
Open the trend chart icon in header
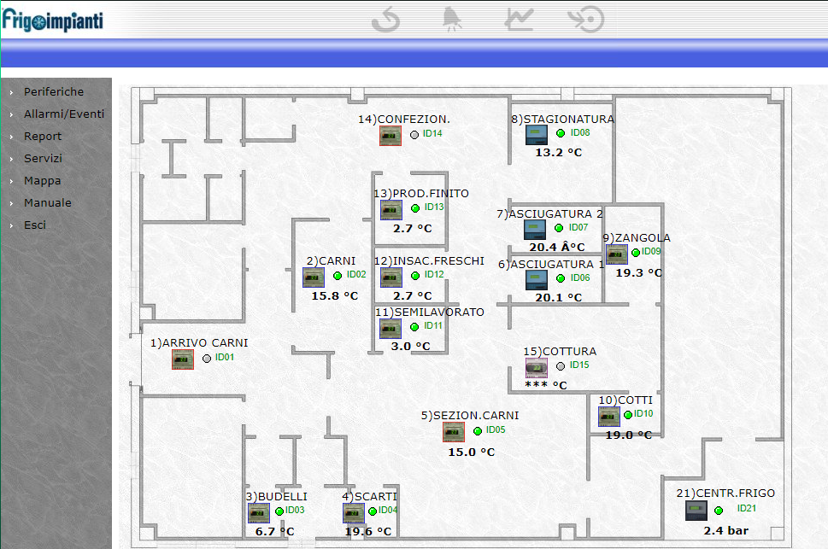tap(519, 19)
